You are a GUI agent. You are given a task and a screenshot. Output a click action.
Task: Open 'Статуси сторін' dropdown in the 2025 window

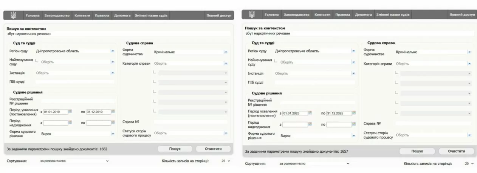(469, 135)
